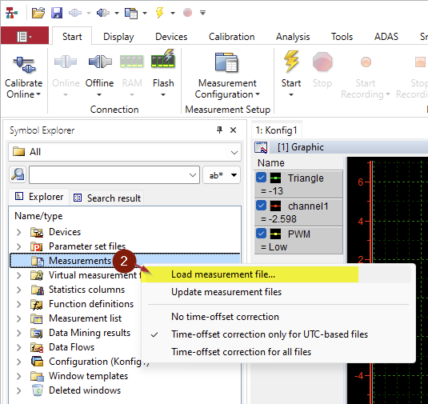Expand the Statistics columns node
Viewport: 428px width, 404px height.
coord(18,290)
